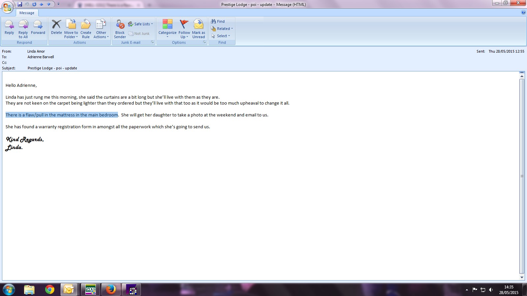The width and height of the screenshot is (527, 296).
Task: Delete the open email
Action: click(56, 27)
